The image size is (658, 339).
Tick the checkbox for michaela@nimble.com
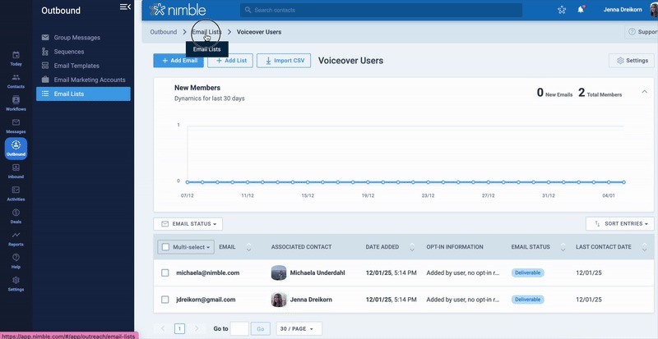tap(165, 273)
